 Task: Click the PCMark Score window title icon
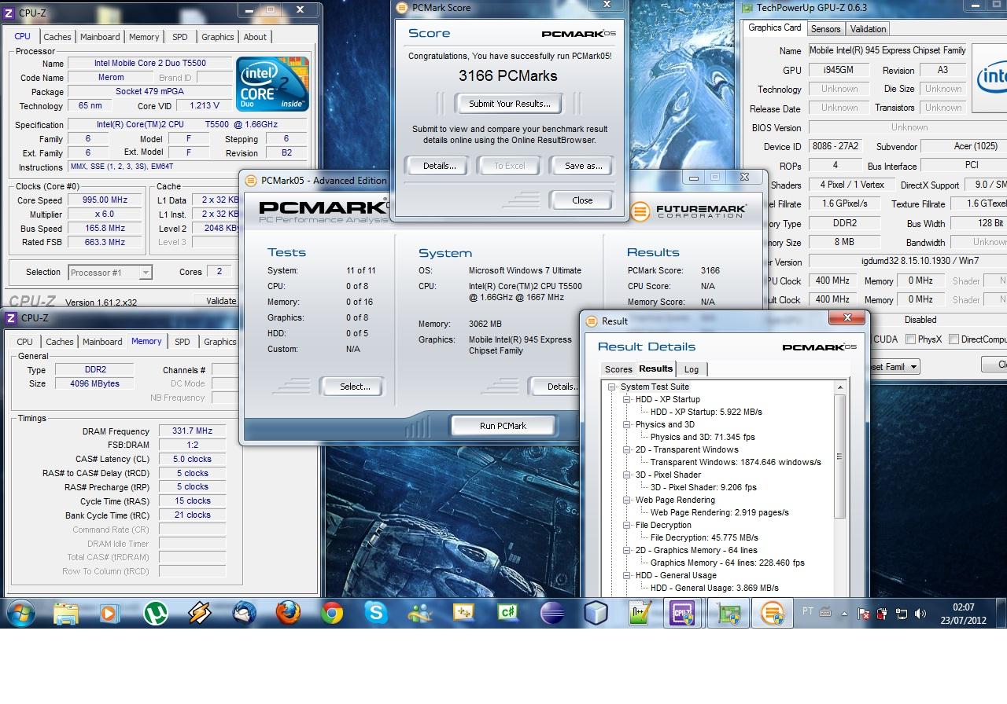[403, 8]
